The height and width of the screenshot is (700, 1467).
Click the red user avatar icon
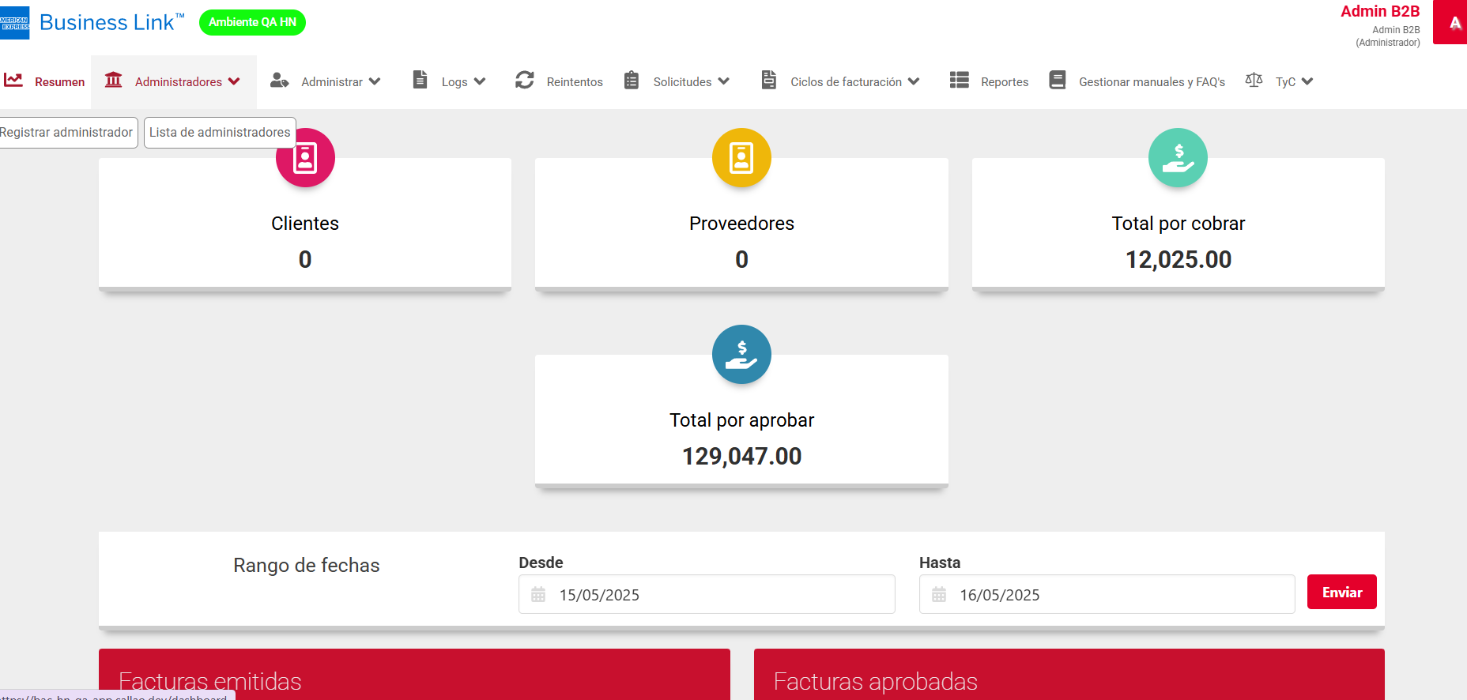click(1453, 23)
